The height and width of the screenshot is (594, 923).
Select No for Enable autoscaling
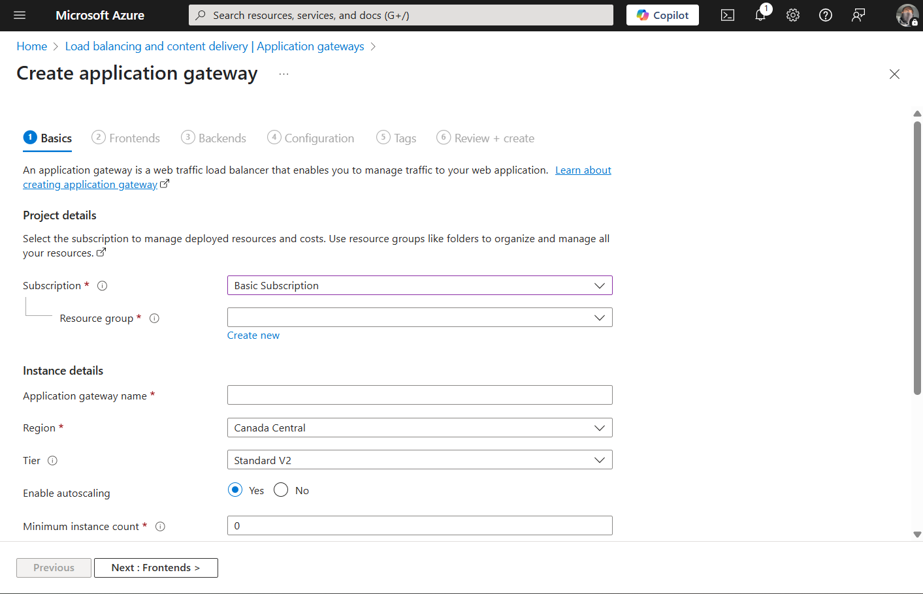[x=281, y=490]
